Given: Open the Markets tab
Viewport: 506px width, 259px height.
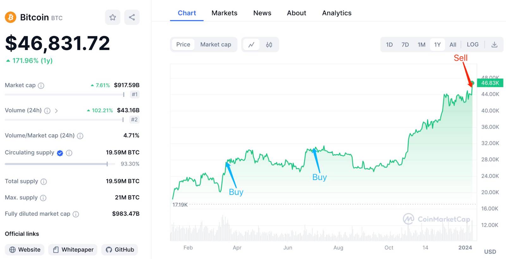Looking at the screenshot, I should click(x=224, y=13).
